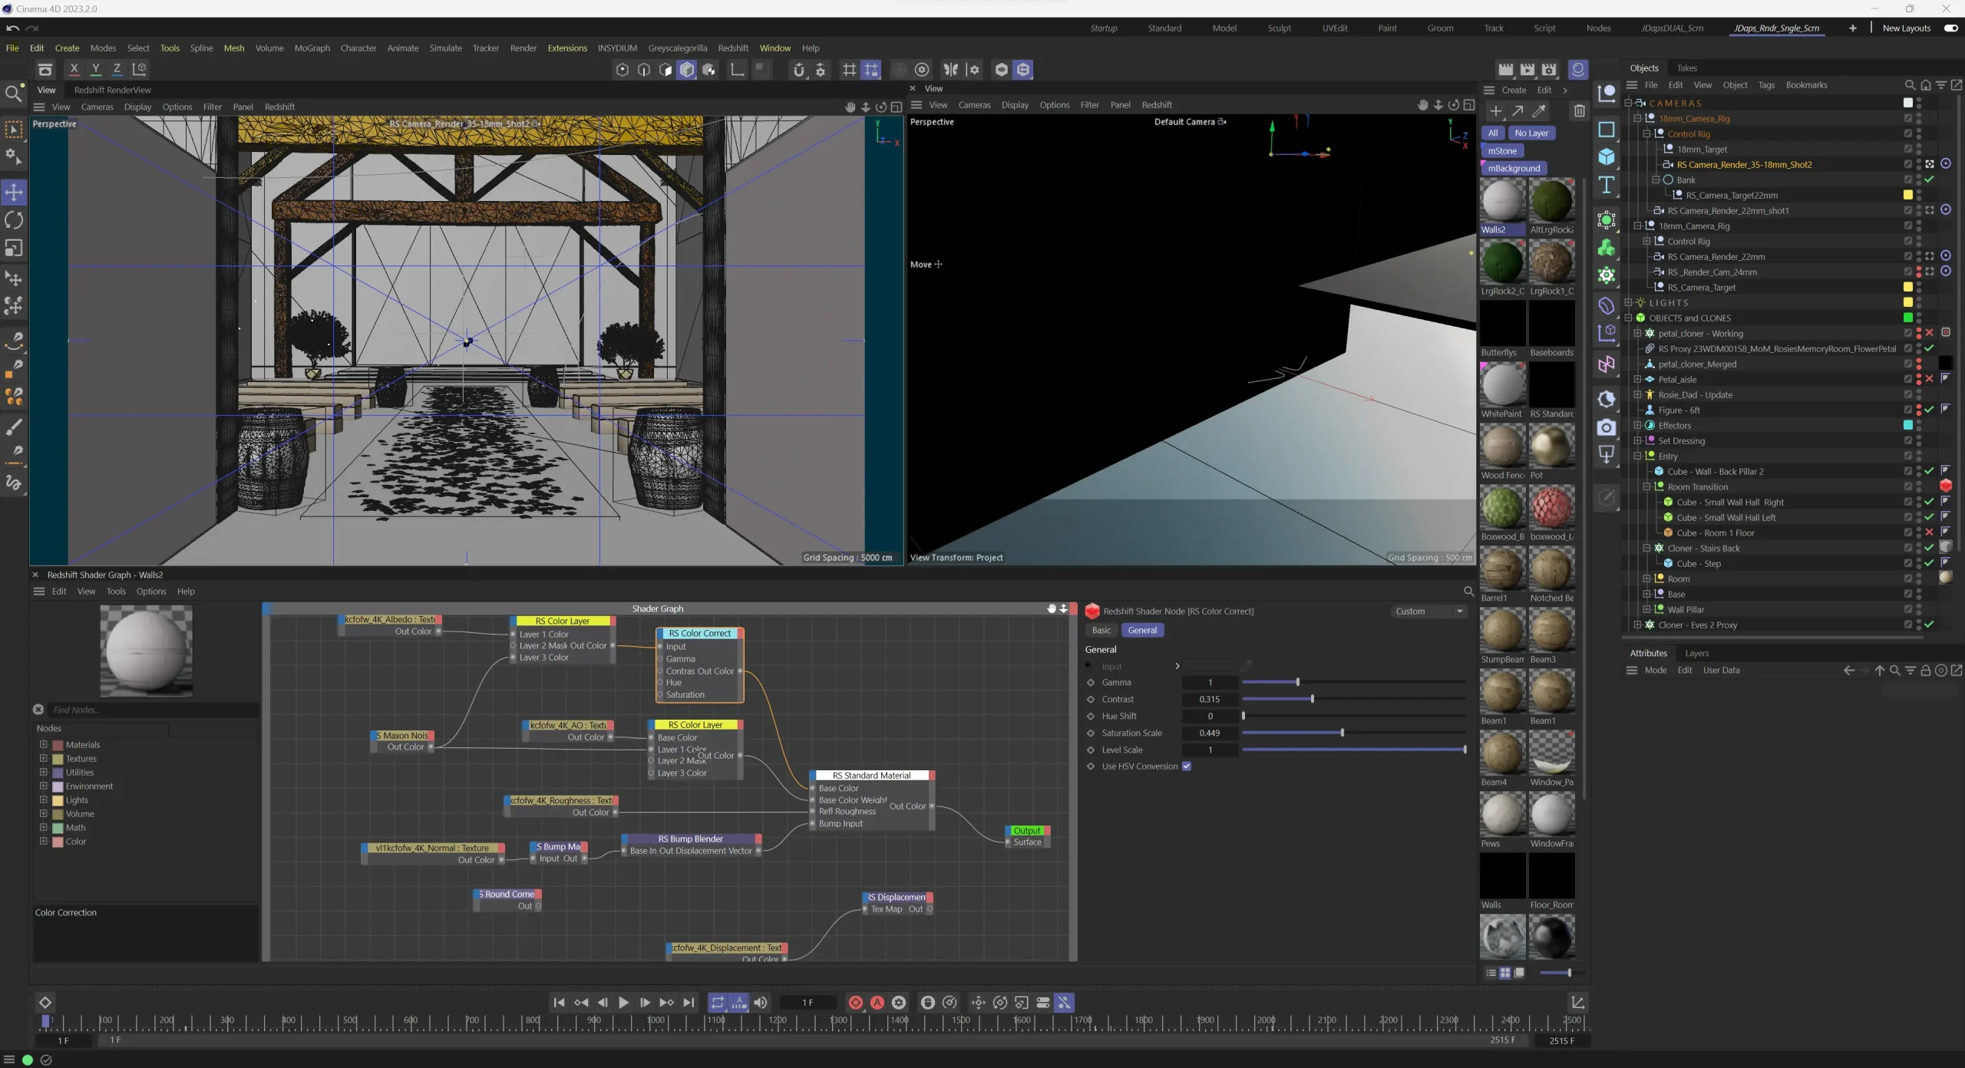Play the animation forward

[623, 1003]
